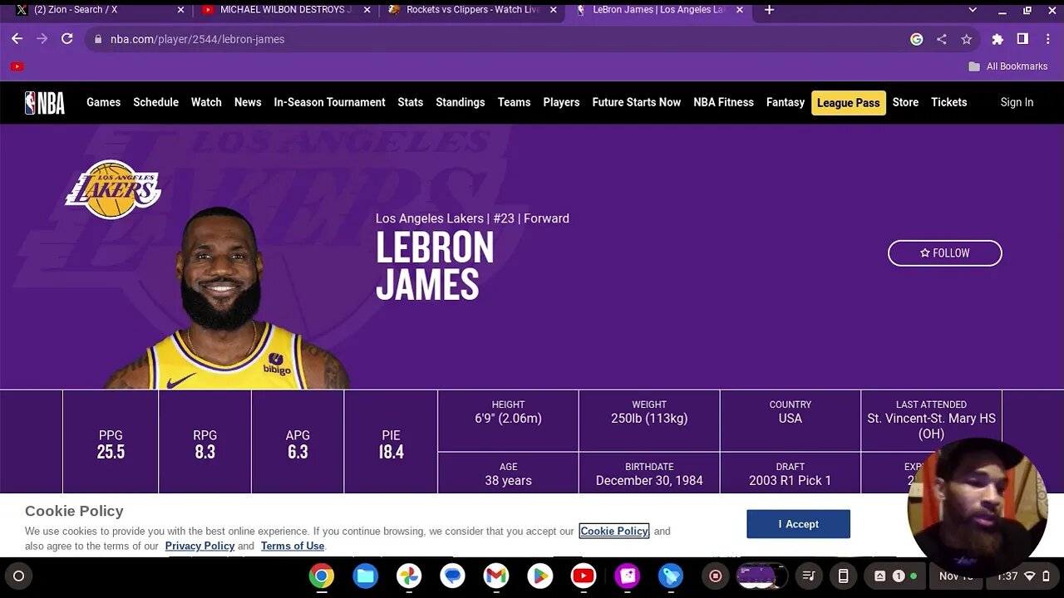Open the Extensions puzzle icon
This screenshot has height=598, width=1064.
[x=997, y=39]
